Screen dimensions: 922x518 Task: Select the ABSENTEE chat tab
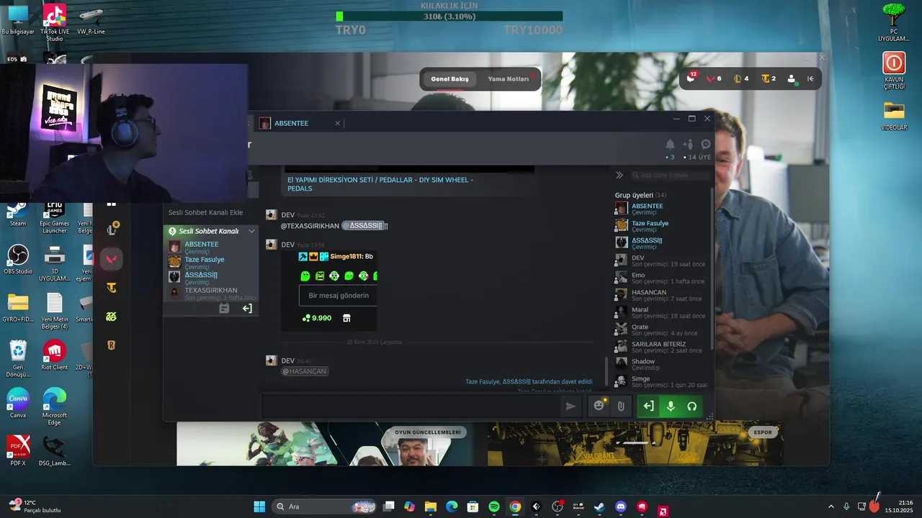291,123
